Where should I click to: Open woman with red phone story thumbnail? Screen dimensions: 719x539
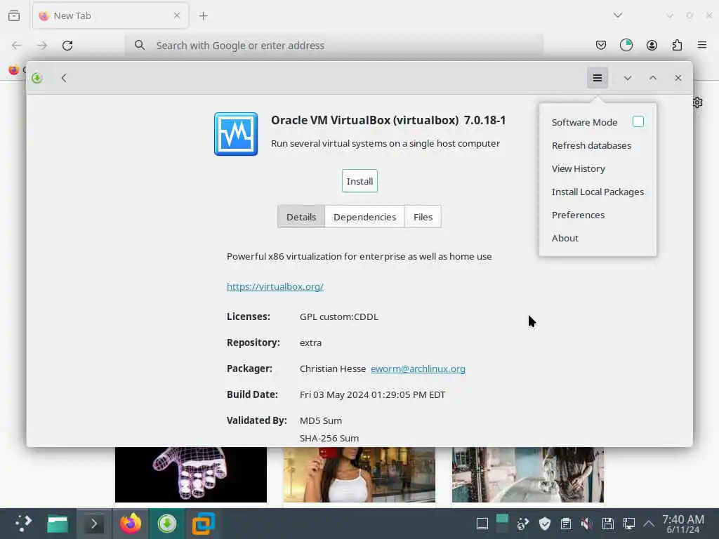pyautogui.click(x=359, y=475)
